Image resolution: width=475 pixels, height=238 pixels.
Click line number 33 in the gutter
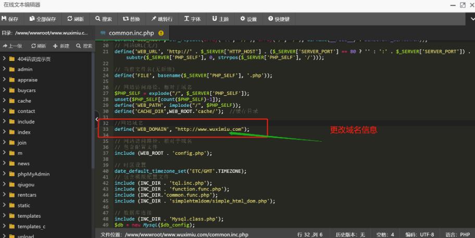point(105,129)
